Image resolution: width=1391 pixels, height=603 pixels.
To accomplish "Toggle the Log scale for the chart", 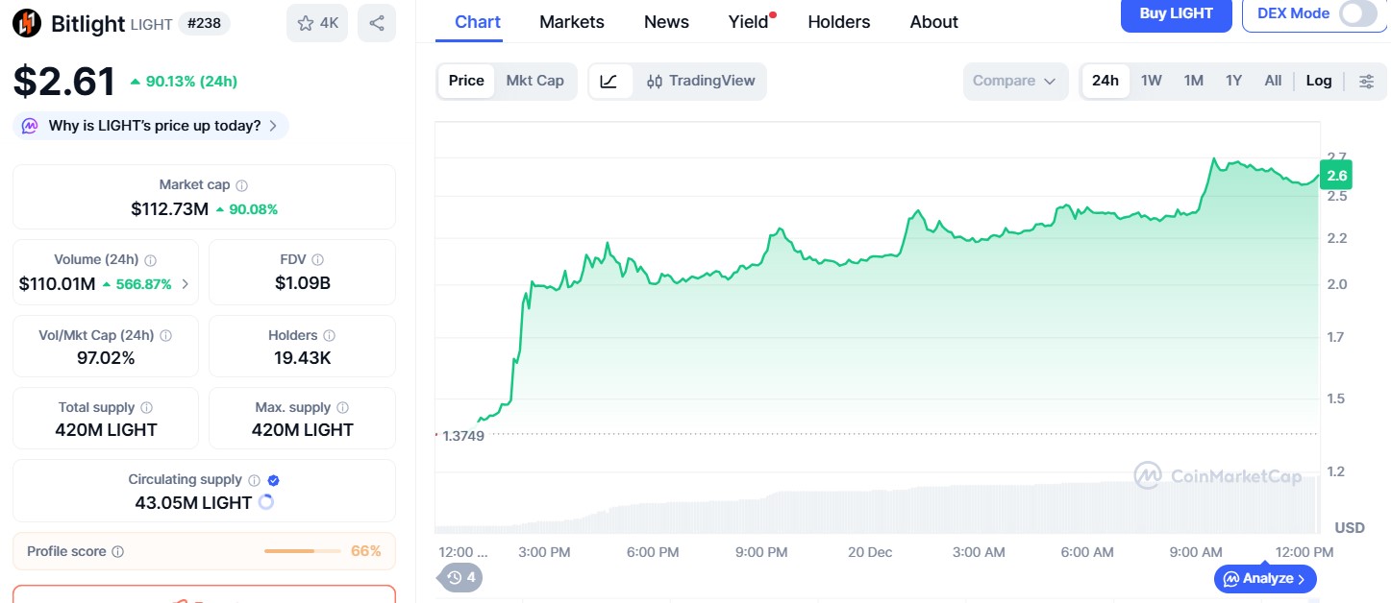I will tap(1318, 81).
